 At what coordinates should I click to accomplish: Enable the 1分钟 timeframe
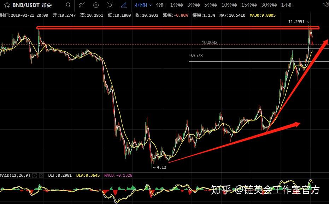point(177,5)
